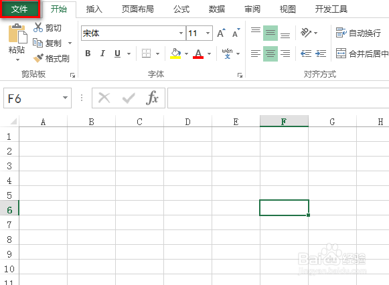389x285 pixels.
Task: Select row 6 header
Action: pyautogui.click(x=9, y=208)
